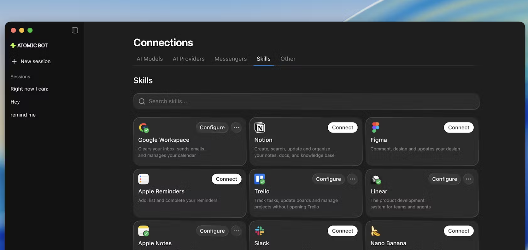Start a New session
The width and height of the screenshot is (528, 250).
point(31,61)
